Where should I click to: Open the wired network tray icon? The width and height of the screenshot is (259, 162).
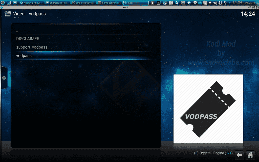tap(225, 3)
